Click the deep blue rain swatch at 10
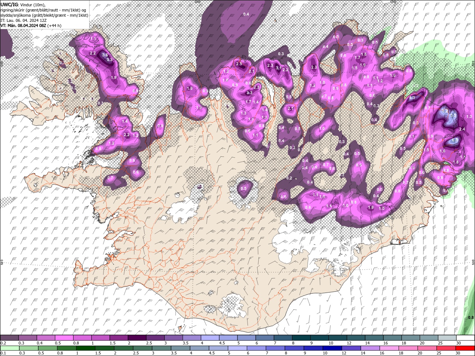 [x=332, y=348]
